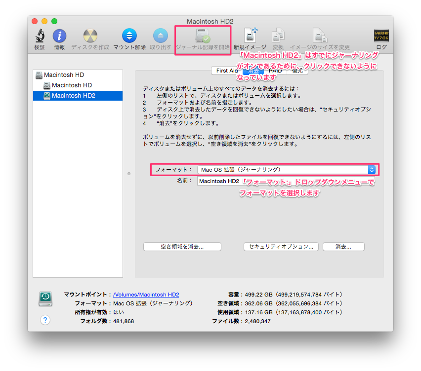Click the イメージのサイズを変更 icon
Screen dimensions: 421x371
click(320, 36)
